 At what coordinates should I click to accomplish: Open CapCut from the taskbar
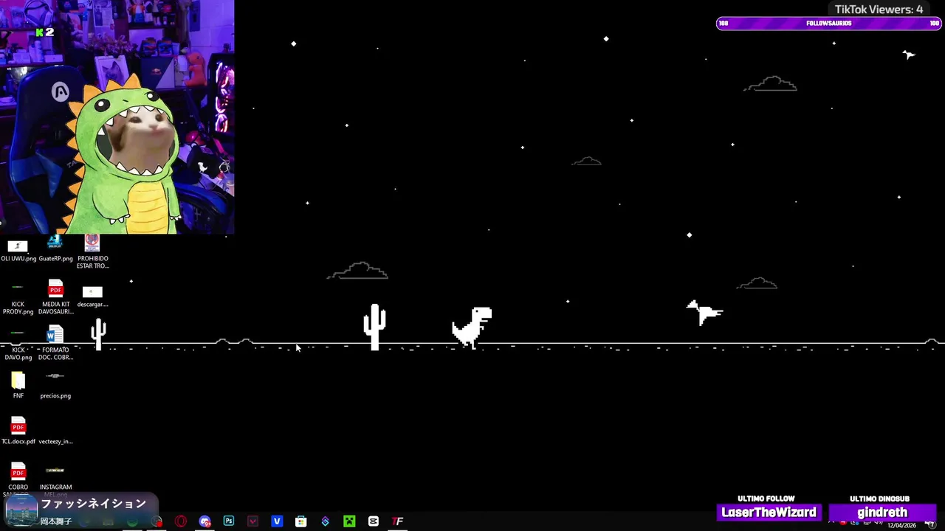point(373,521)
